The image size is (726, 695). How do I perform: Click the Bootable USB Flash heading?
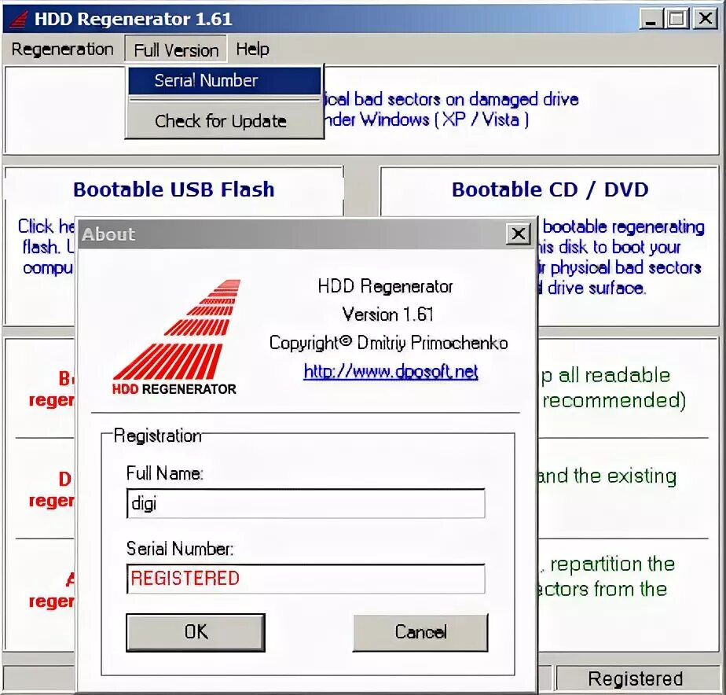pos(174,189)
